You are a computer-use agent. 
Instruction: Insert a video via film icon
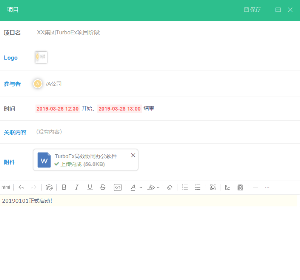coord(240,187)
